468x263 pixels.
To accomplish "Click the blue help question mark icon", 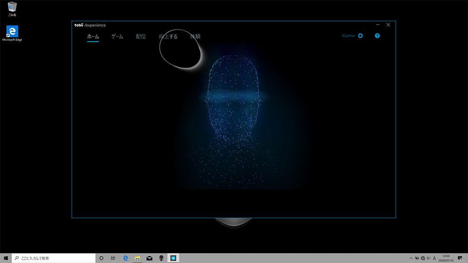I will coord(377,36).
